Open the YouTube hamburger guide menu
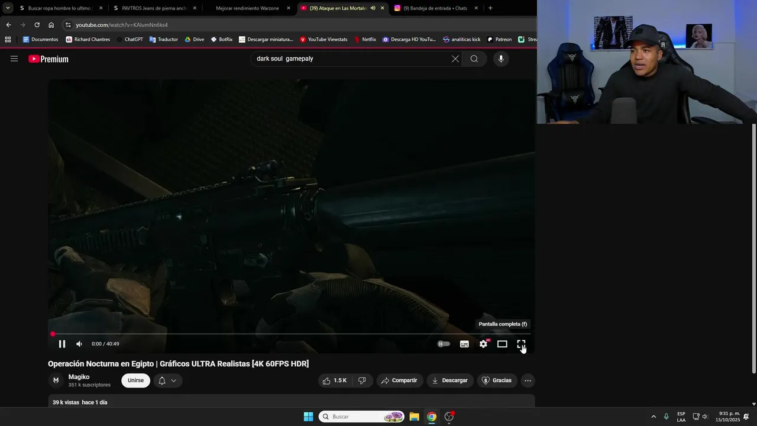757x426 pixels. coord(14,59)
